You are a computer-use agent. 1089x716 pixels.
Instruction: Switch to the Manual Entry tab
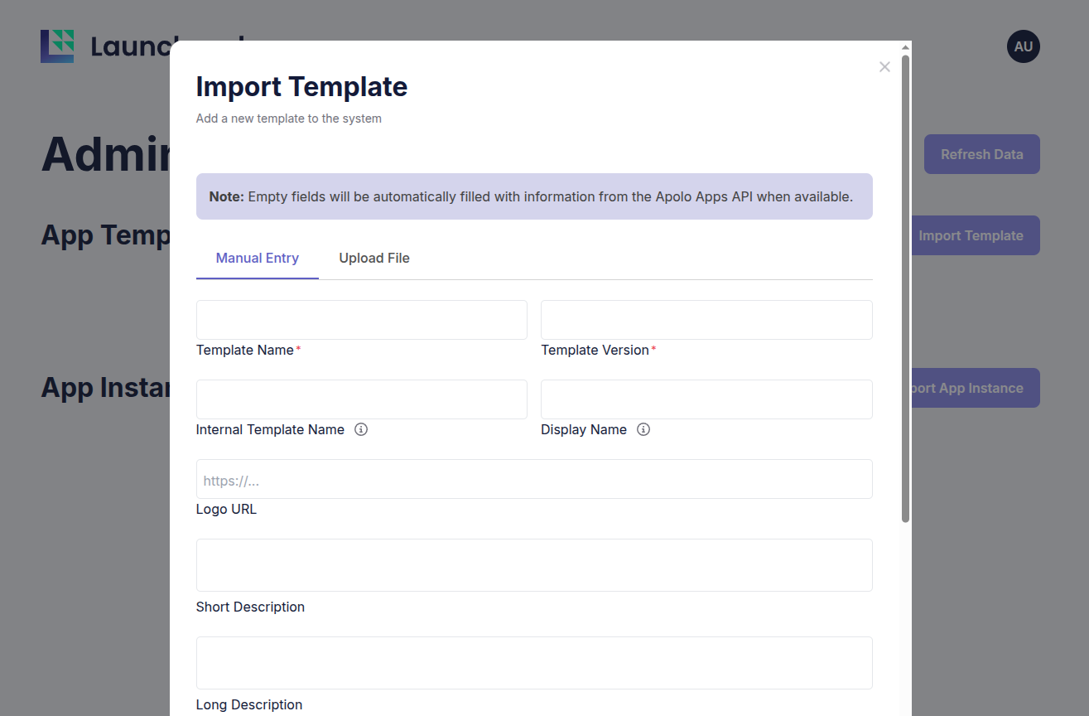[x=257, y=258]
